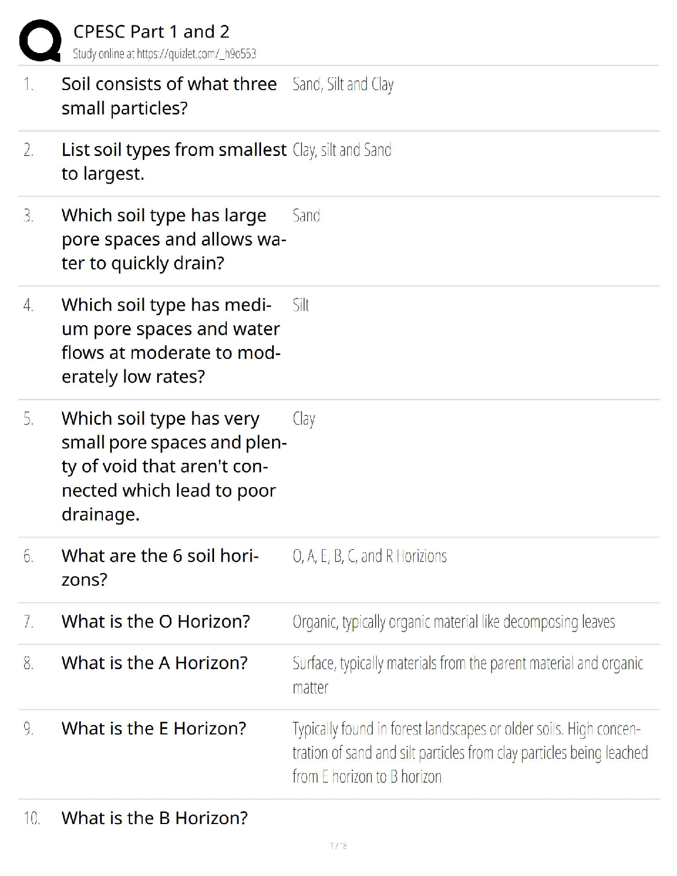Select the question What is the A Horizon

coord(154,663)
